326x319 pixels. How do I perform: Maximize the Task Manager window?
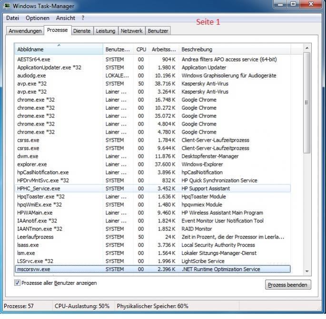pyautogui.click(x=293, y=4)
